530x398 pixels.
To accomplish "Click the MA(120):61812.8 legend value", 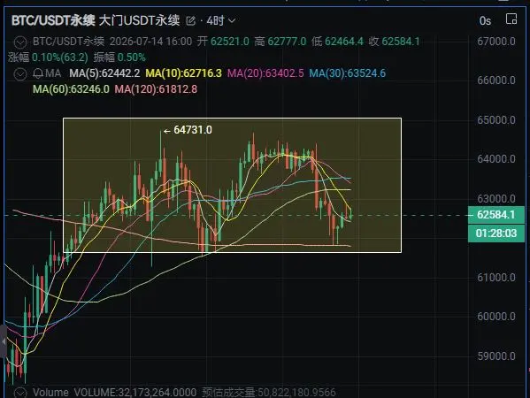I will pos(156,89).
